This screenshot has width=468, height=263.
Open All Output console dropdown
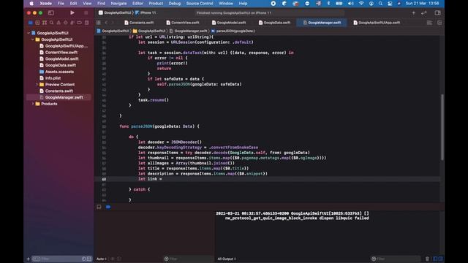click(227, 259)
